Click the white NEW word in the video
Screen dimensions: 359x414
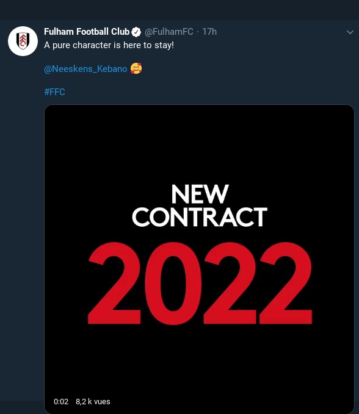200,194
